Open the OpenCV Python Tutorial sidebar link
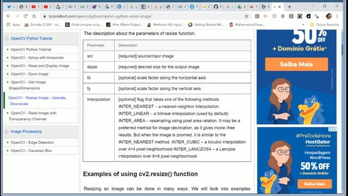This screenshot has width=348, height=196. coord(31,50)
